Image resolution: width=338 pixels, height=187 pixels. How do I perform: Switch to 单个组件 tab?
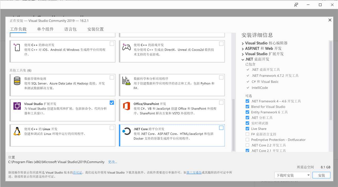45,29
